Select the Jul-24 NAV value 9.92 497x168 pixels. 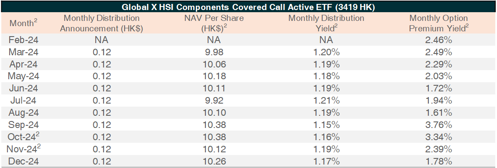pos(213,101)
